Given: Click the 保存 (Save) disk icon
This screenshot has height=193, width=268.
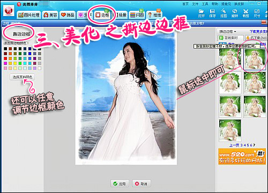Looking at the screenshot, I should pyautogui.click(x=212, y=13).
